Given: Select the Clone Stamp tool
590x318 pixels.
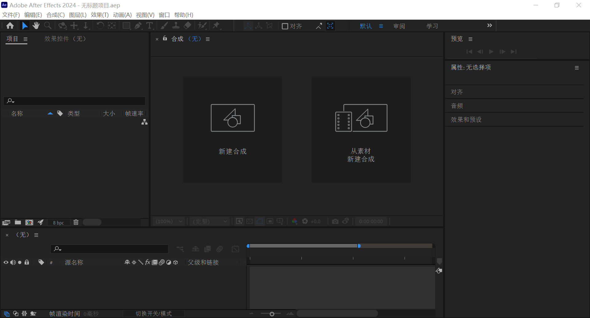Looking at the screenshot, I should click(x=176, y=26).
